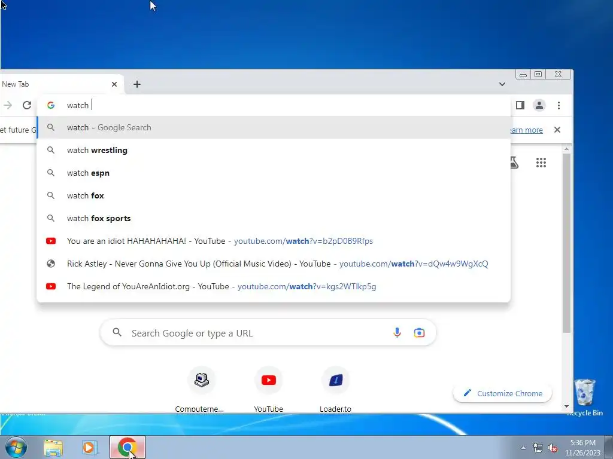Start voice search with microphone icon
The height and width of the screenshot is (459, 613).
click(x=397, y=332)
